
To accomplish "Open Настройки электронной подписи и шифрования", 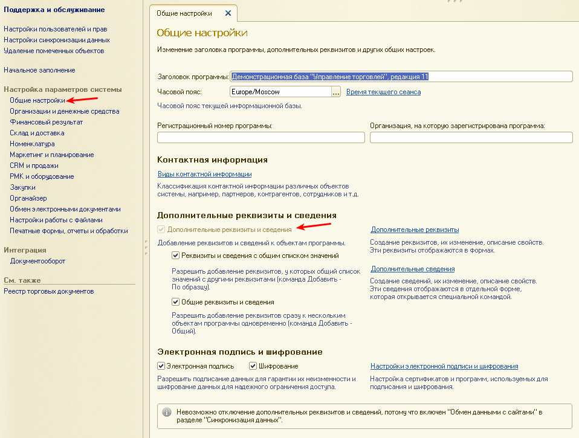I will pos(444,366).
